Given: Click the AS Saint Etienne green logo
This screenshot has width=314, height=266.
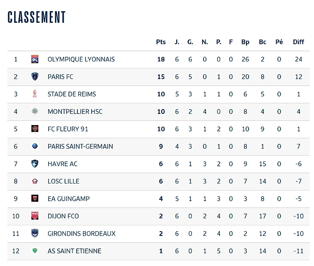Looking at the screenshot, I should tap(35, 251).
